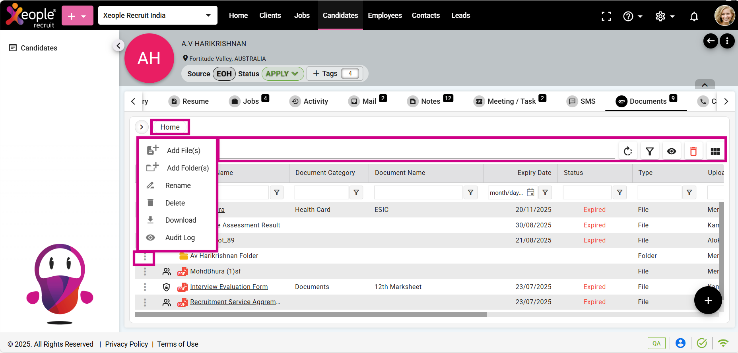Open the Notes tab
Screen dimensions: 738x353
pos(430,101)
